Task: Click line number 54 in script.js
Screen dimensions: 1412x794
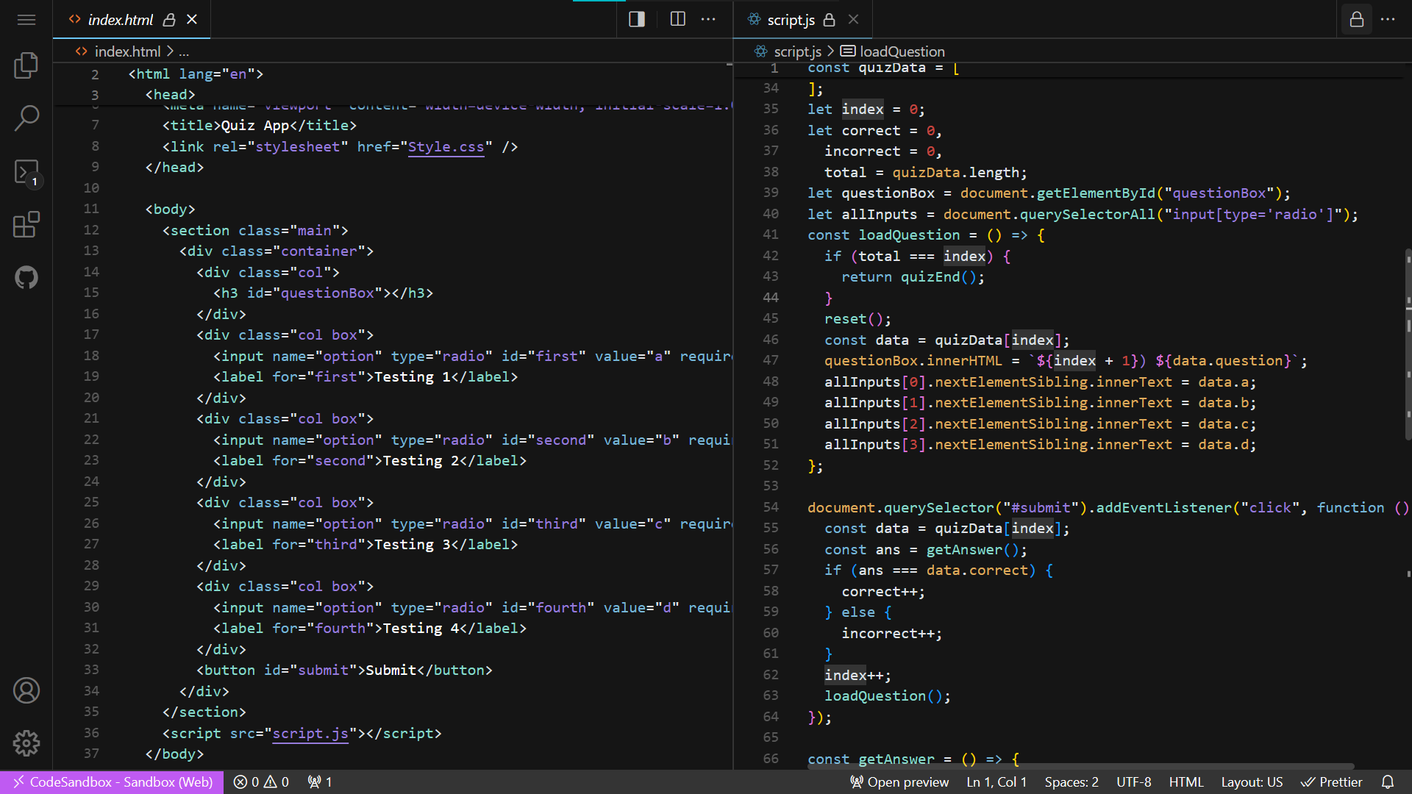Action: [771, 507]
